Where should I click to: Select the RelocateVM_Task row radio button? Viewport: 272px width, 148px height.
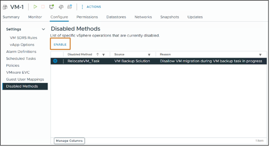point(55,61)
